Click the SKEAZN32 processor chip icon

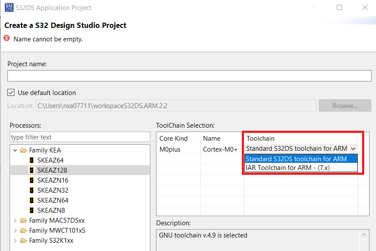coord(31,190)
